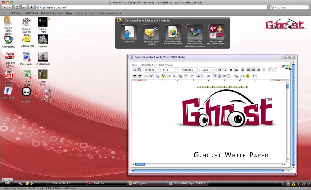
Task: Switch to the Madonna taskbar item
Action: 107,183
